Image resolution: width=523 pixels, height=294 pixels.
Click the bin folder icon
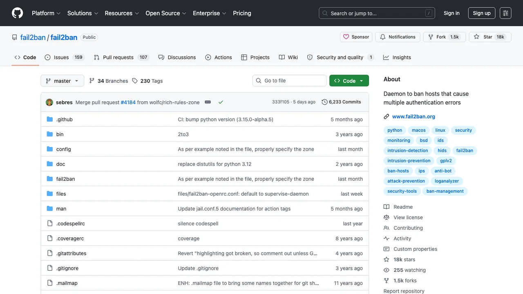(x=50, y=134)
